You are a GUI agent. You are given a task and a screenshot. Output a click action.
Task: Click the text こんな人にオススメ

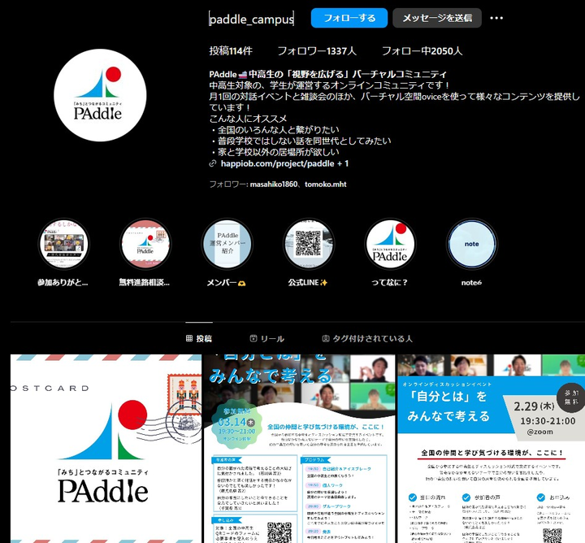point(248,119)
